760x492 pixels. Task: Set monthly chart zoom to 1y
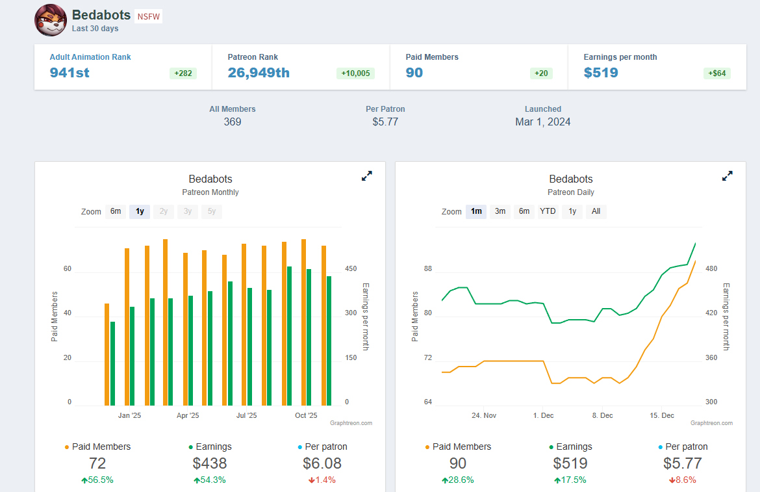[140, 211]
